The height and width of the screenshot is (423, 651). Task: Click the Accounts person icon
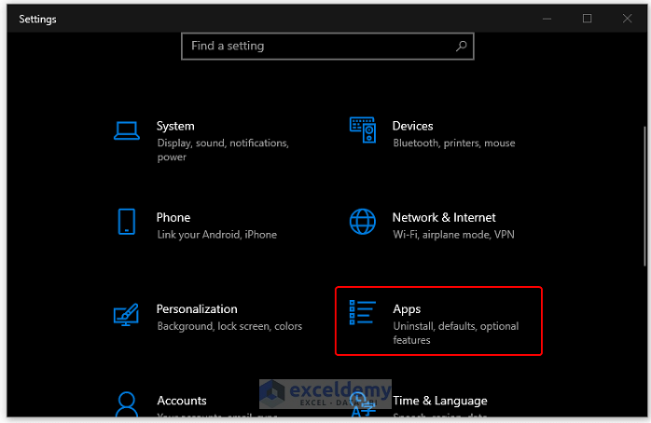(126, 404)
